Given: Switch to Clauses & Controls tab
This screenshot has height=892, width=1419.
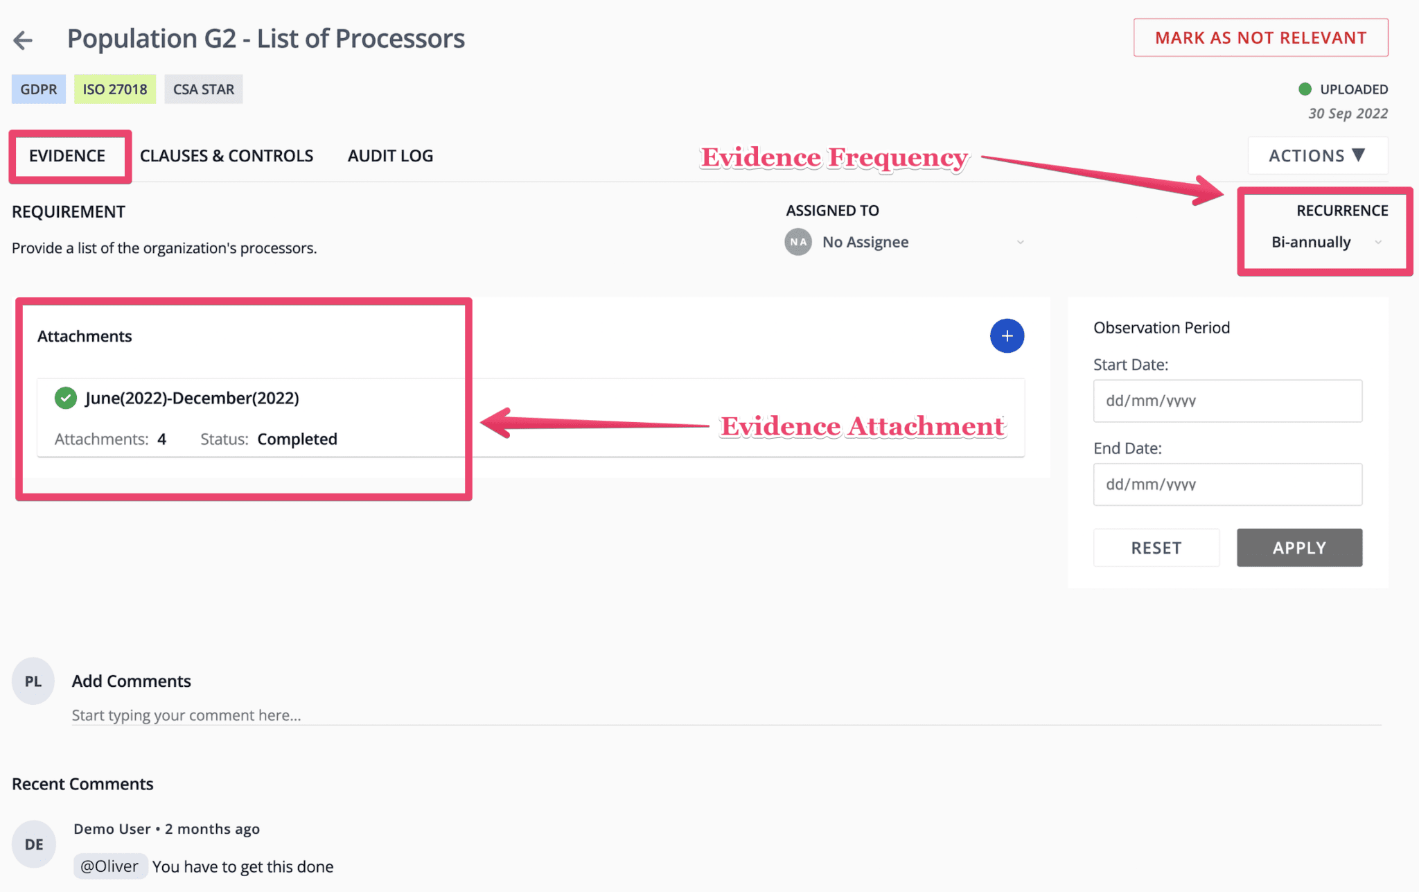Looking at the screenshot, I should pos(227,155).
